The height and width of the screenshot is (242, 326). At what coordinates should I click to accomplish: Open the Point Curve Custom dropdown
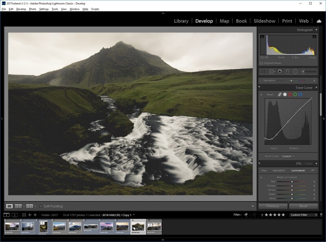click(x=289, y=156)
